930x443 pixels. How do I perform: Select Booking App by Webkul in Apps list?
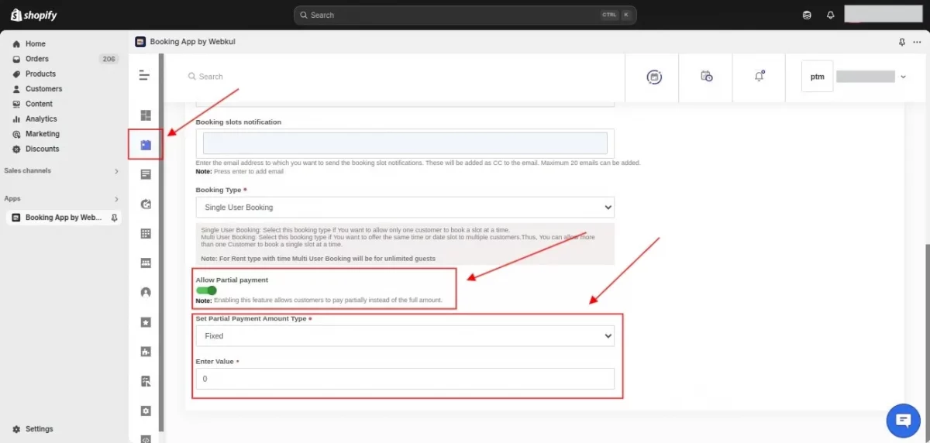[64, 218]
